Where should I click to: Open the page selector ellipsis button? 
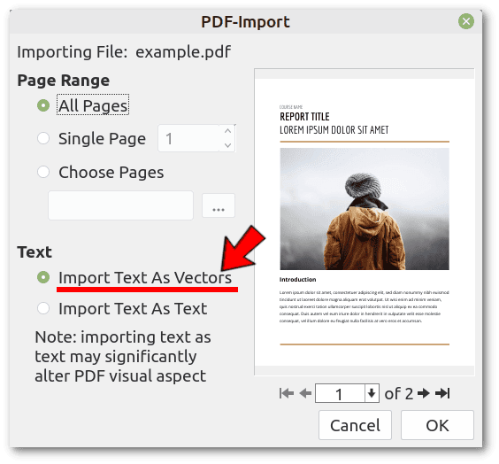click(x=219, y=205)
